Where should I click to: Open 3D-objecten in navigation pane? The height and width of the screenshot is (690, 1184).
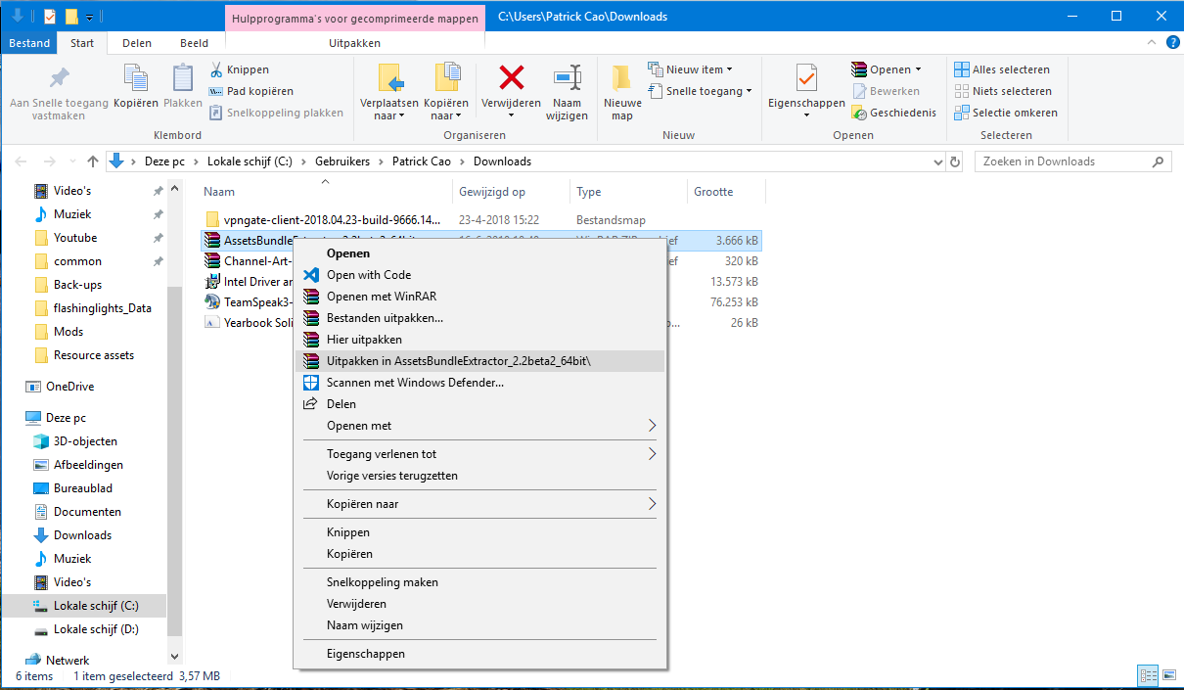coord(86,441)
